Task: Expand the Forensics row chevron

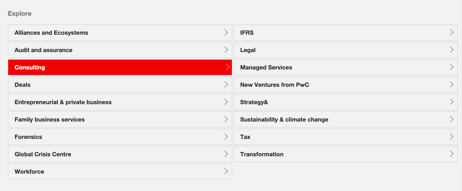Action: point(226,137)
